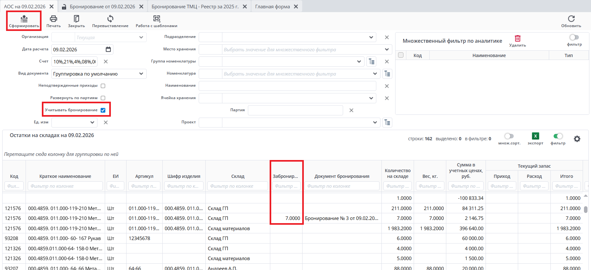Image resolution: width=591 pixels, height=270 pixels.
Task: Uncheck the Учитывать бронирование checkbox
Action: pos(103,110)
